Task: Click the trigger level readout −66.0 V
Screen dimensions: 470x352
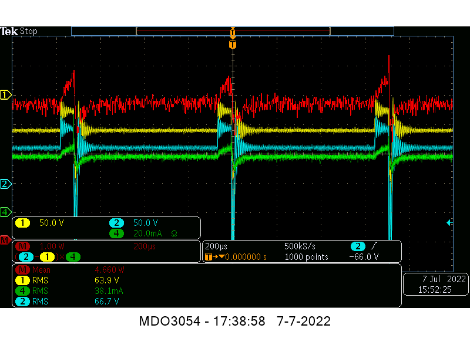Action: pos(364,257)
